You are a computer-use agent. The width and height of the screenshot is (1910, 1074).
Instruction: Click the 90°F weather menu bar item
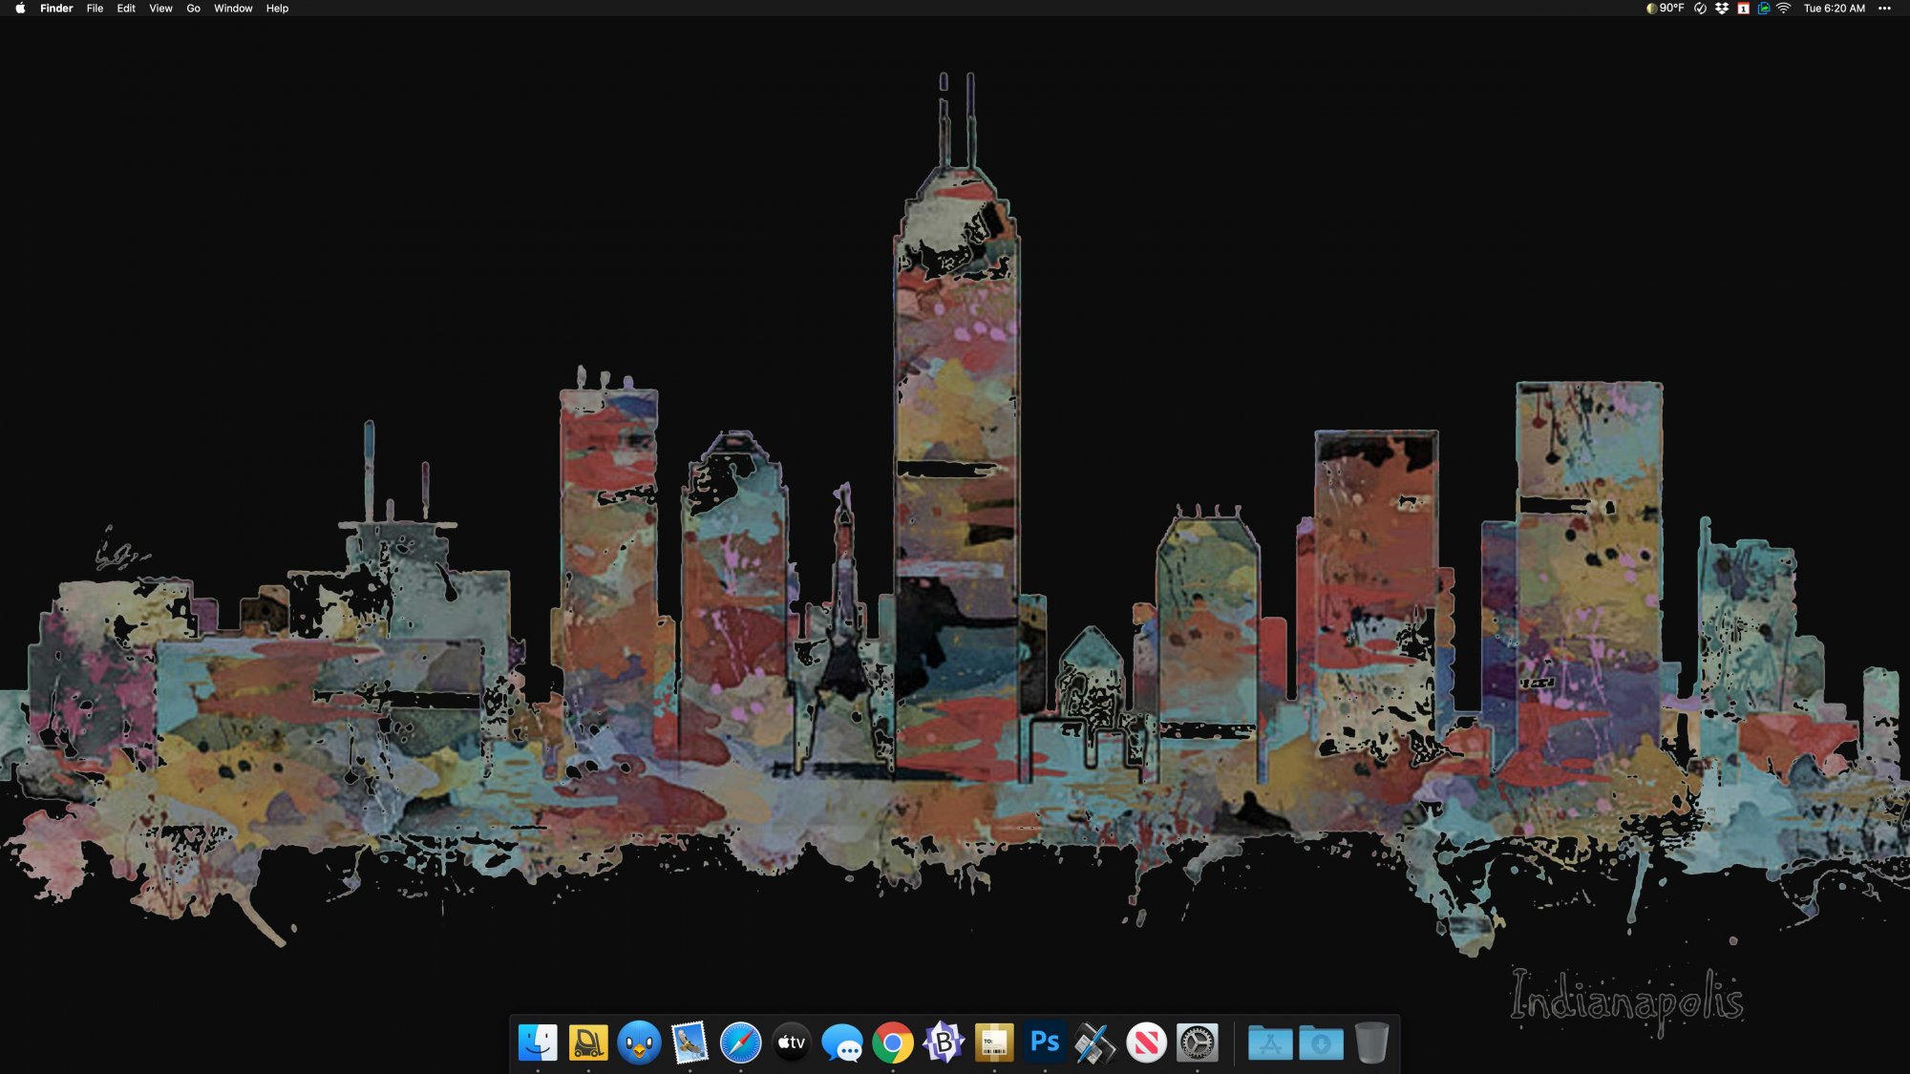[1665, 8]
